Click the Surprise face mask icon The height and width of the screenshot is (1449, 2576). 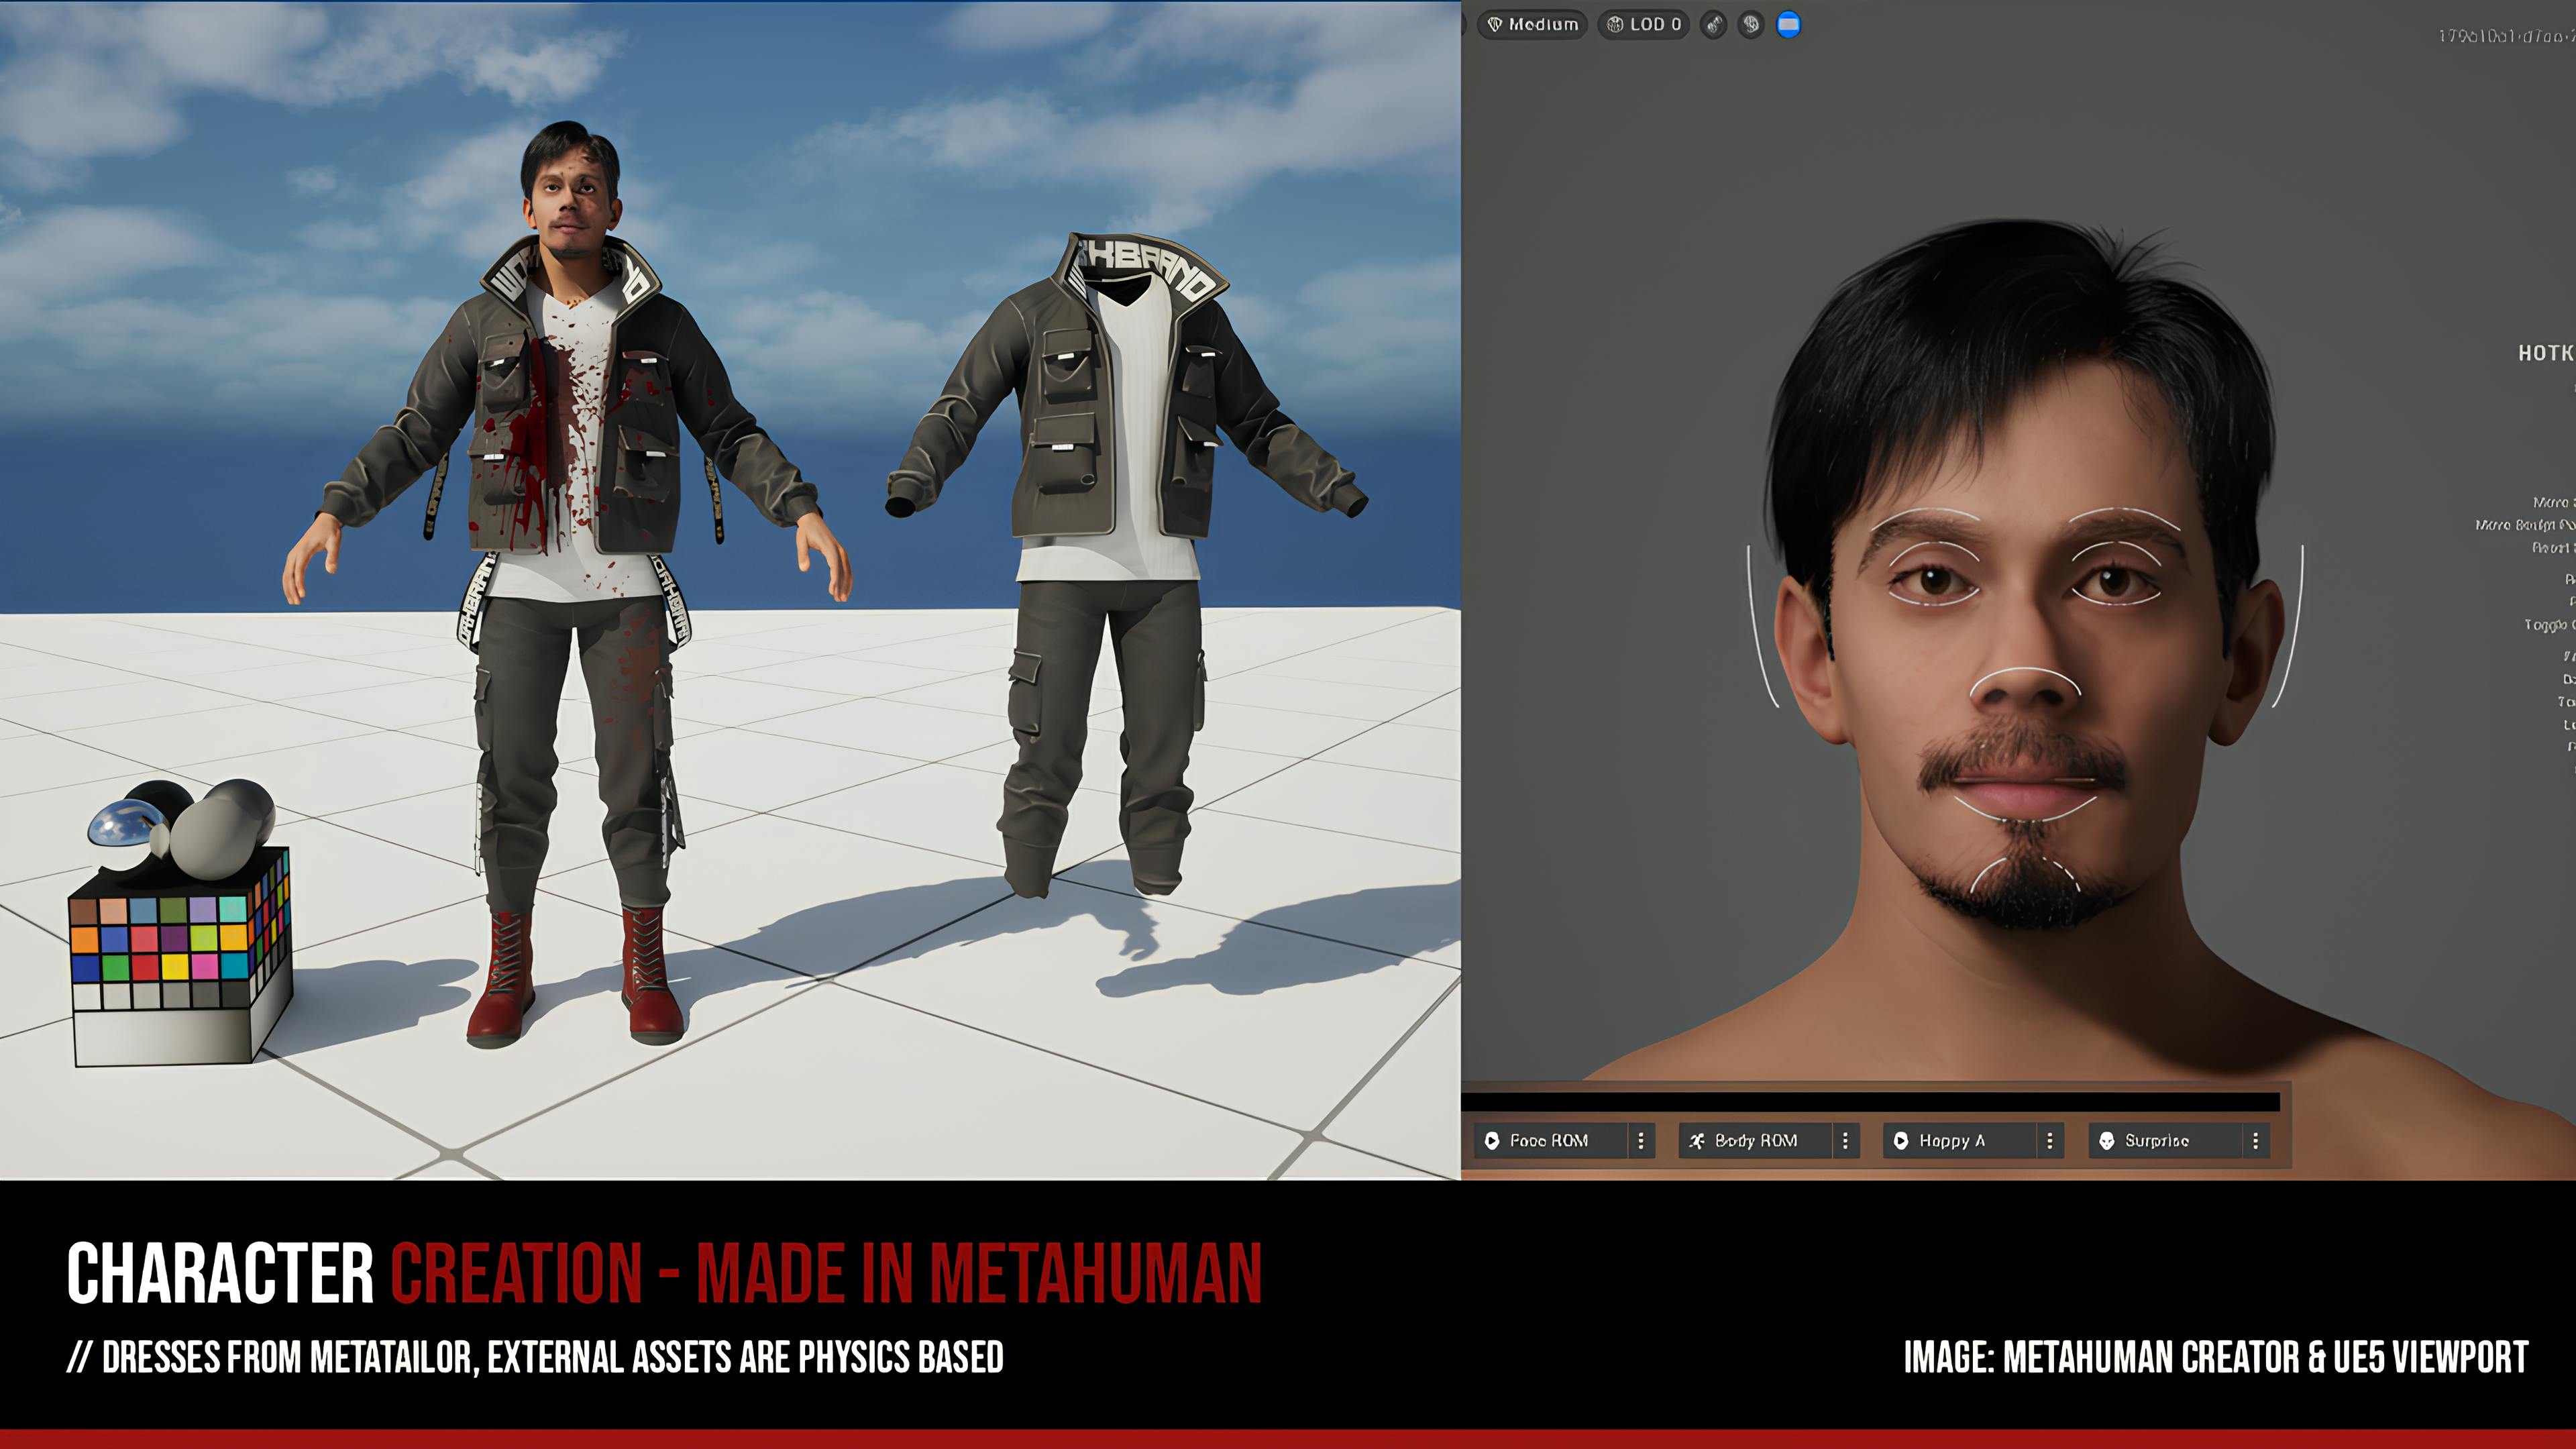[x=2107, y=1140]
